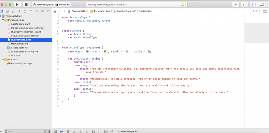Open the breakpoint navigator
269x133 pixels.
pyautogui.click(x=43, y=11)
